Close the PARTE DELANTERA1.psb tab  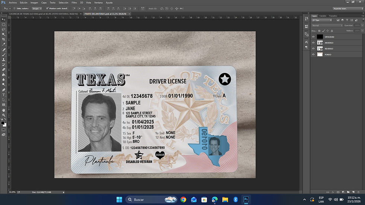coord(129,14)
